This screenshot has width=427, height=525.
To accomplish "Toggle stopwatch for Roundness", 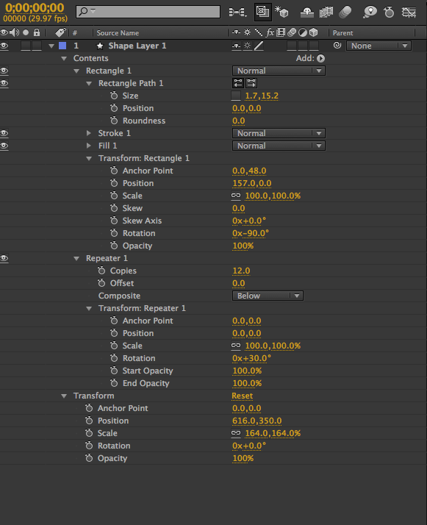I will coord(114,120).
